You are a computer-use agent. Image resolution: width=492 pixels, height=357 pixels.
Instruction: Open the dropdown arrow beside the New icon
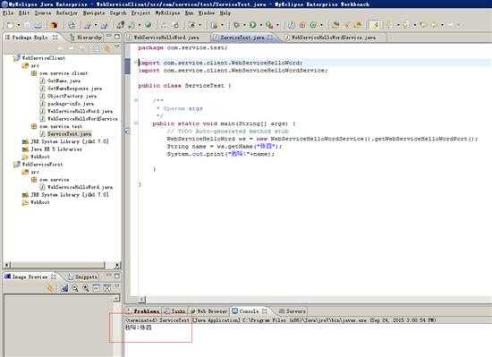[19, 25]
